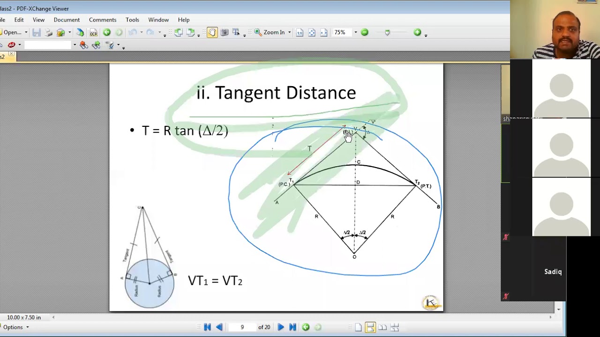Screen dimensions: 600x337
Task: Jump to the first page
Action: (x=207, y=327)
